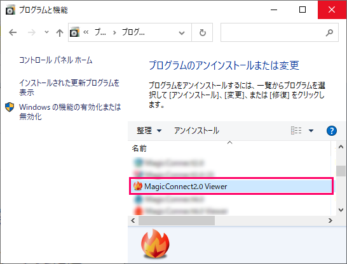Open the address bar history dropdown
Image resolution: width=347 pixels, height=264 pixels.
pos(182,33)
